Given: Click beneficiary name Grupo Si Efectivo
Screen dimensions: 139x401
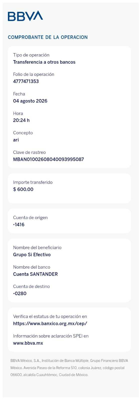Looking at the screenshot, I should click(x=32, y=255).
